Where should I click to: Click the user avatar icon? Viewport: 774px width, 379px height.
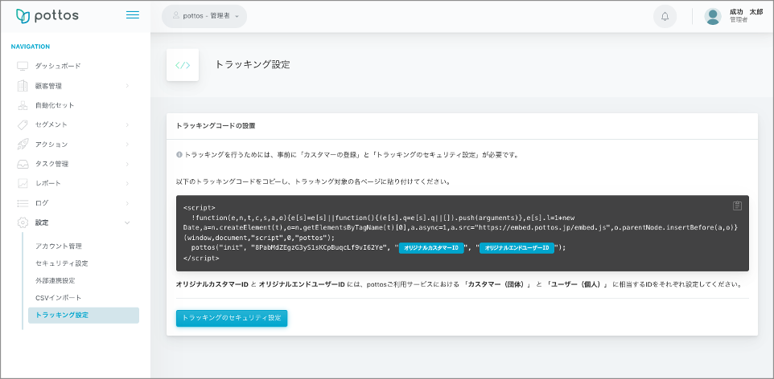tap(712, 17)
